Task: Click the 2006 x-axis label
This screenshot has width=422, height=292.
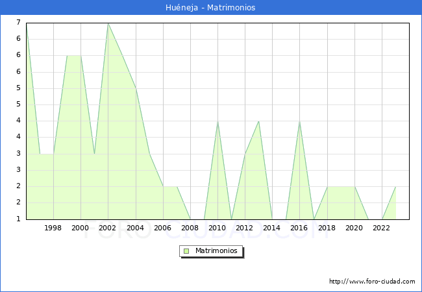Action: (162, 228)
